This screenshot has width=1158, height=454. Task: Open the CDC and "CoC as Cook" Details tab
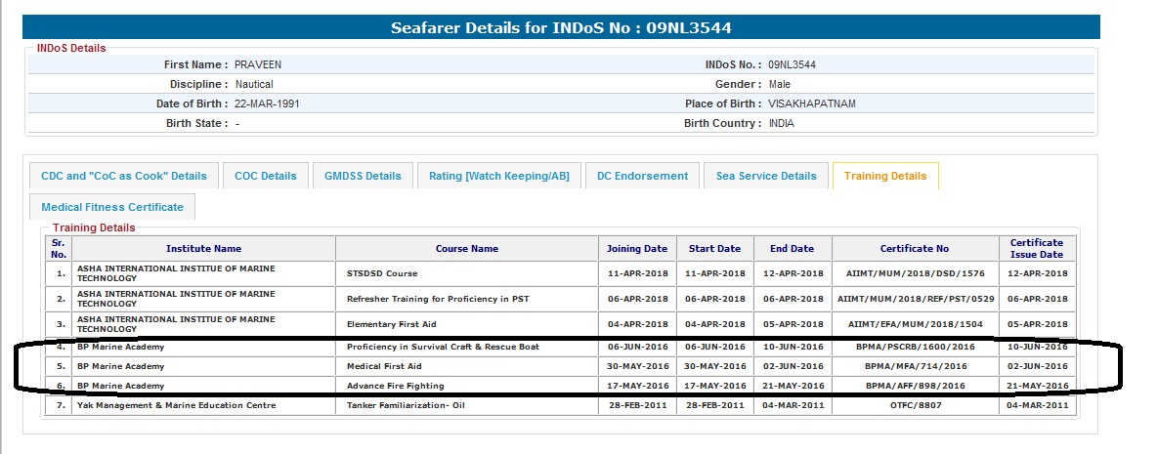pyautogui.click(x=124, y=176)
